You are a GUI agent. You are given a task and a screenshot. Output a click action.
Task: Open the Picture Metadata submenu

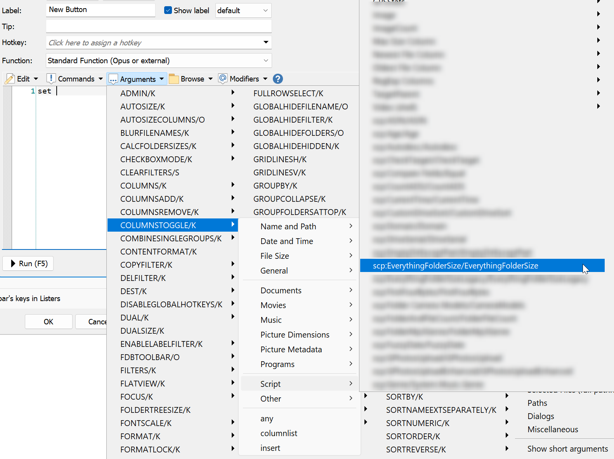pyautogui.click(x=299, y=349)
